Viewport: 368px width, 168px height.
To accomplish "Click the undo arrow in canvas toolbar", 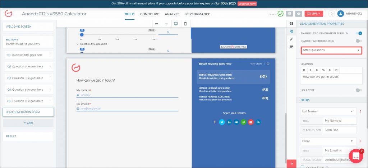I will click(x=157, y=24).
